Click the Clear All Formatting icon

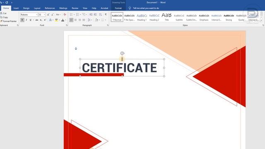(65, 14)
